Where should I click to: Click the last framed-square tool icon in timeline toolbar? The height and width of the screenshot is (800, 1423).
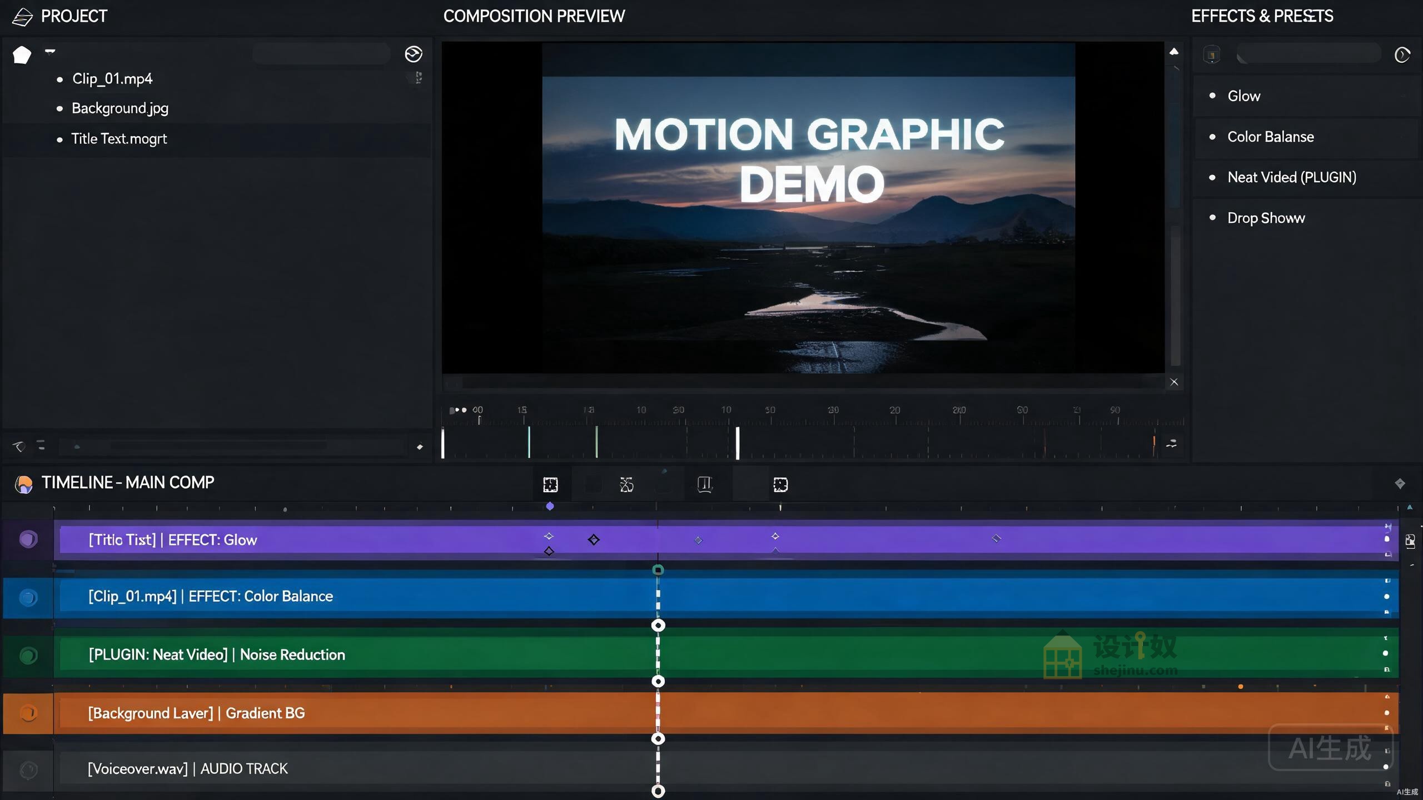point(780,484)
